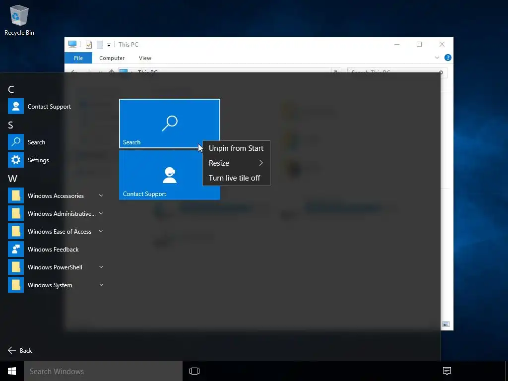The width and height of the screenshot is (508, 381).
Task: Click the New folder quick access icon
Action: [100, 44]
